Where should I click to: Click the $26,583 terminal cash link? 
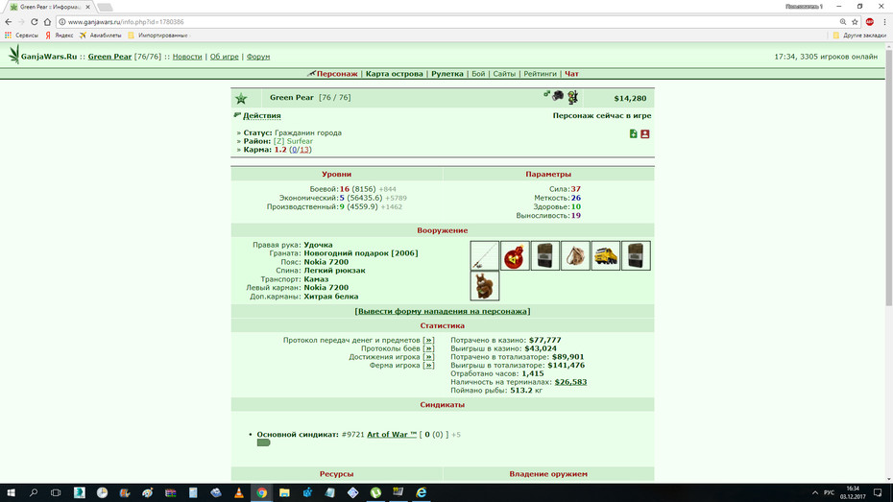[570, 382]
